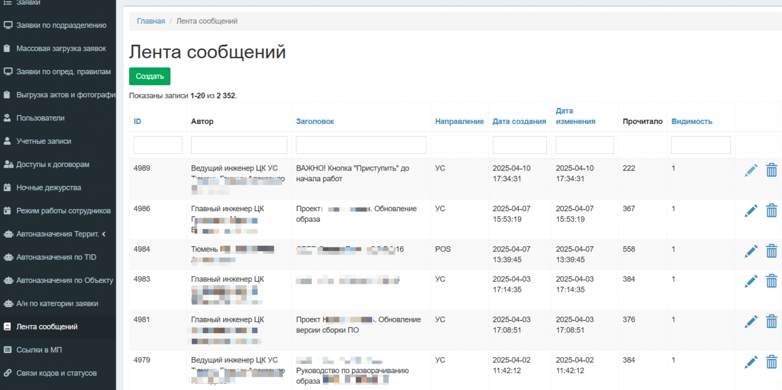Image resolution: width=782 pixels, height=390 pixels.
Task: Click the Главная breadcrumb link
Action: pos(151,21)
